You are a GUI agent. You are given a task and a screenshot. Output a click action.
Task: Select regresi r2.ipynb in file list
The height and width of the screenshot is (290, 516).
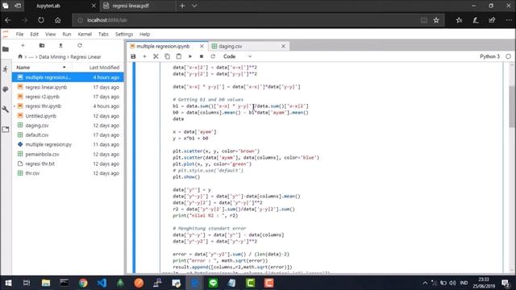(68, 97)
